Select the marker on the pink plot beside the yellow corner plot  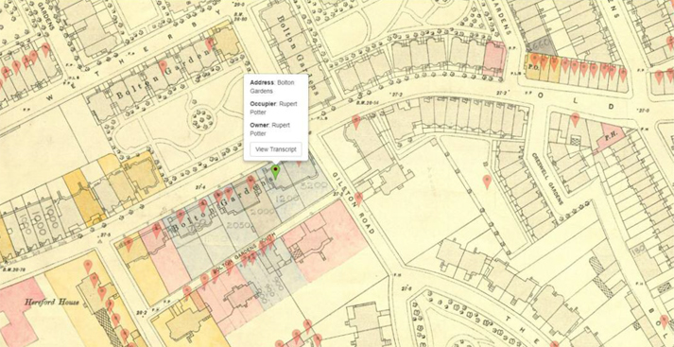click(x=157, y=231)
